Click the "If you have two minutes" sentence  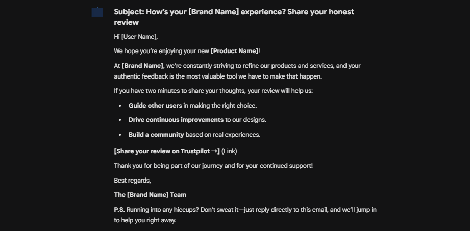(213, 91)
